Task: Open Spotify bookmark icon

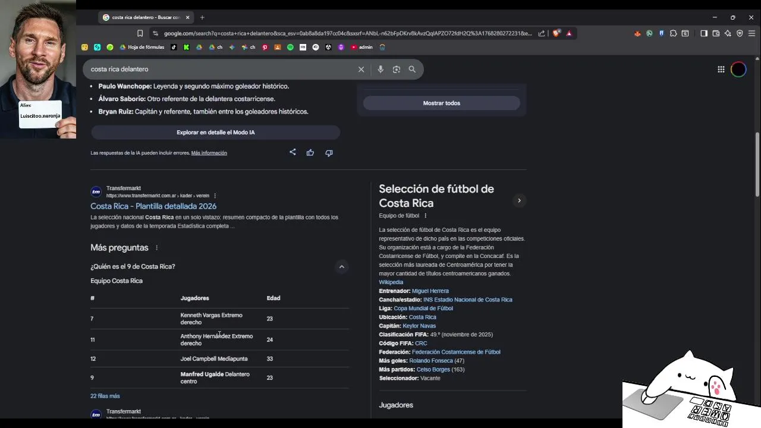Action: [x=290, y=47]
